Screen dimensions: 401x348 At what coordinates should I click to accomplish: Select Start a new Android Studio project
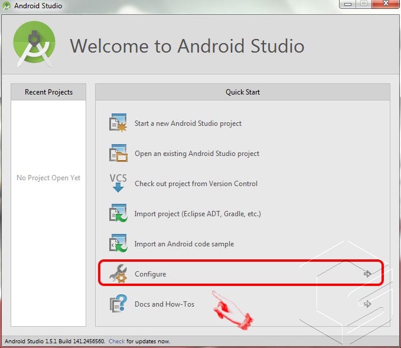click(188, 123)
